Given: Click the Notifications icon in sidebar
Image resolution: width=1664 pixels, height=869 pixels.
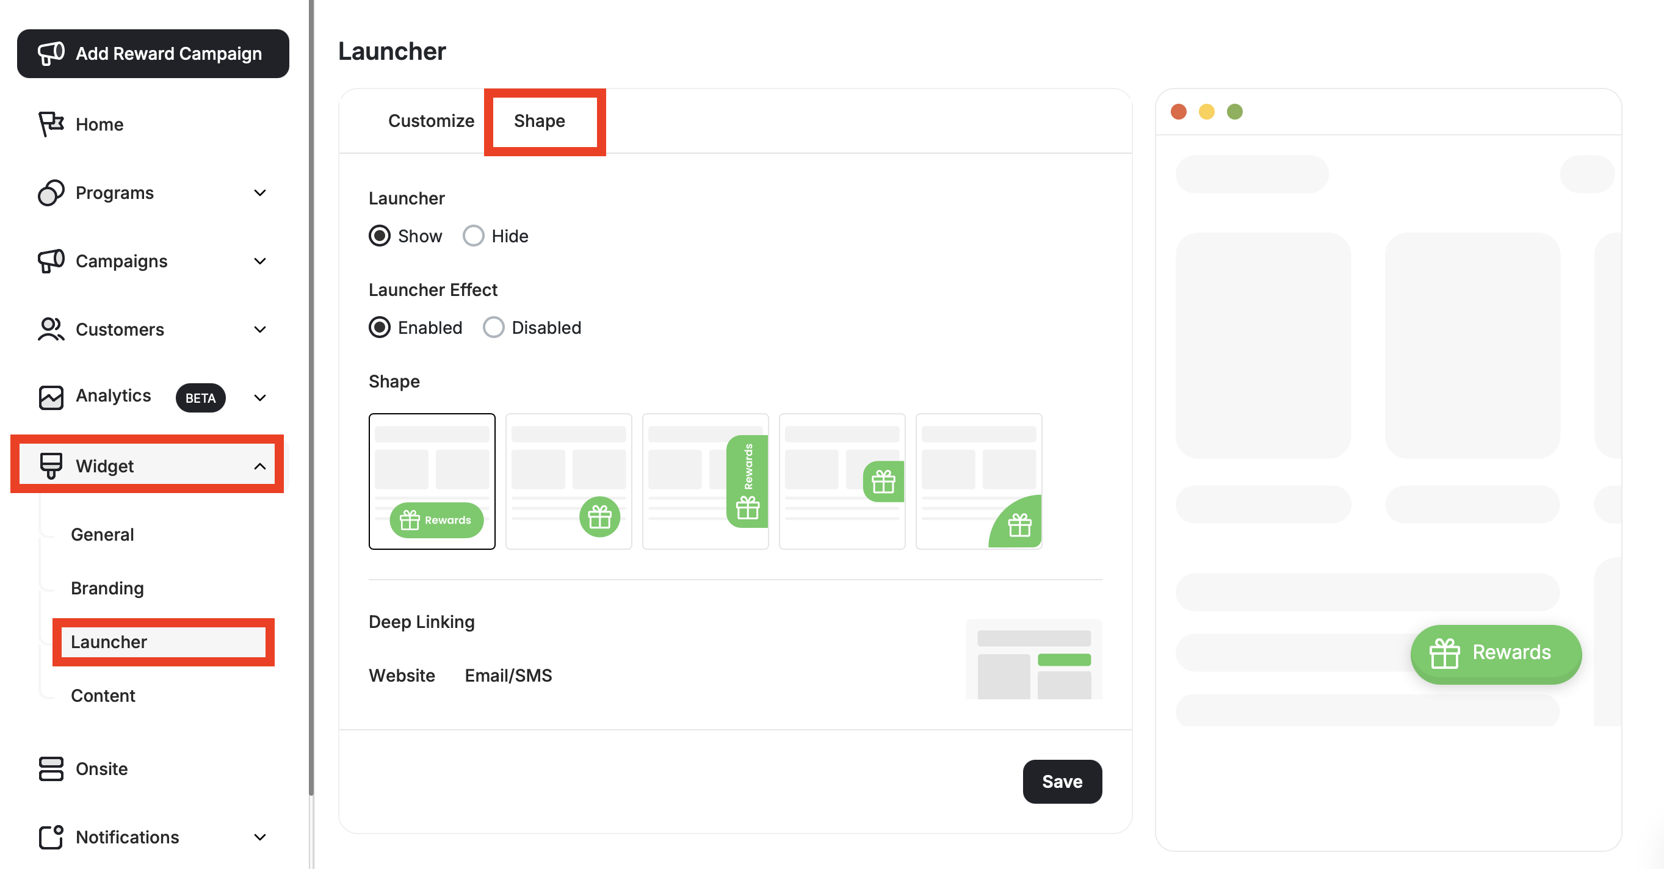Looking at the screenshot, I should (x=51, y=837).
